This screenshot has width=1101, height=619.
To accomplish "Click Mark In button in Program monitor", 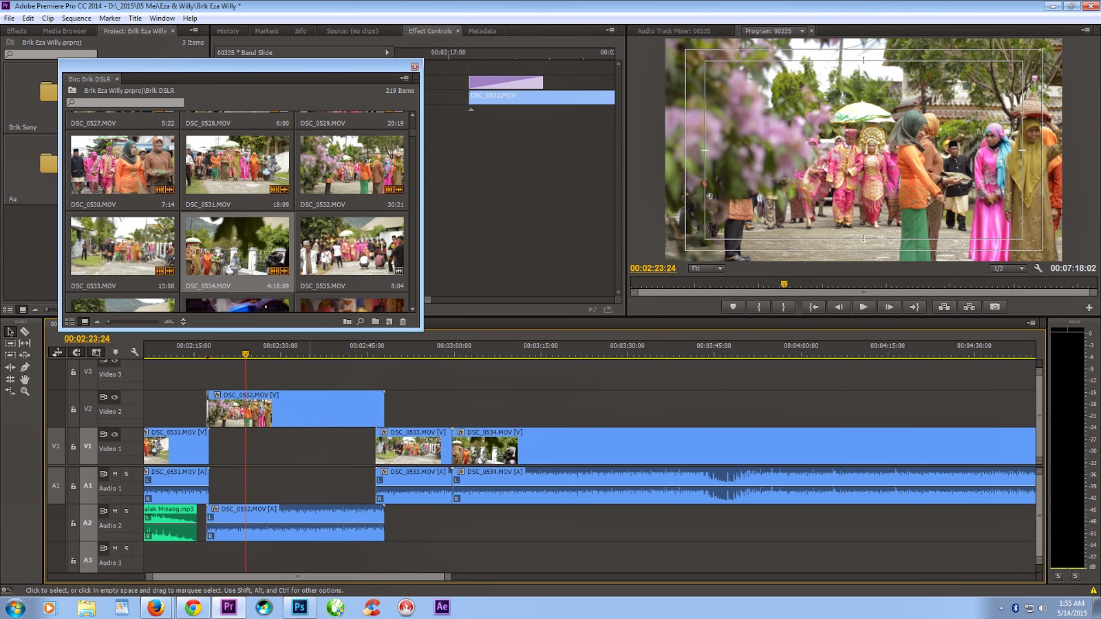I will tap(759, 307).
